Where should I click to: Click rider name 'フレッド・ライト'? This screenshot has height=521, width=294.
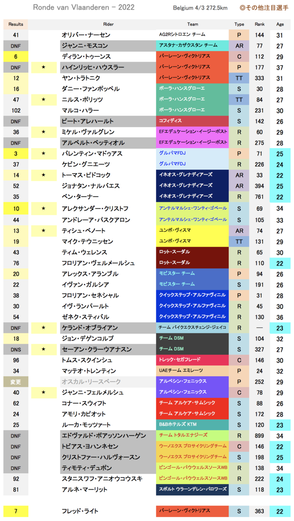[x=80, y=511]
